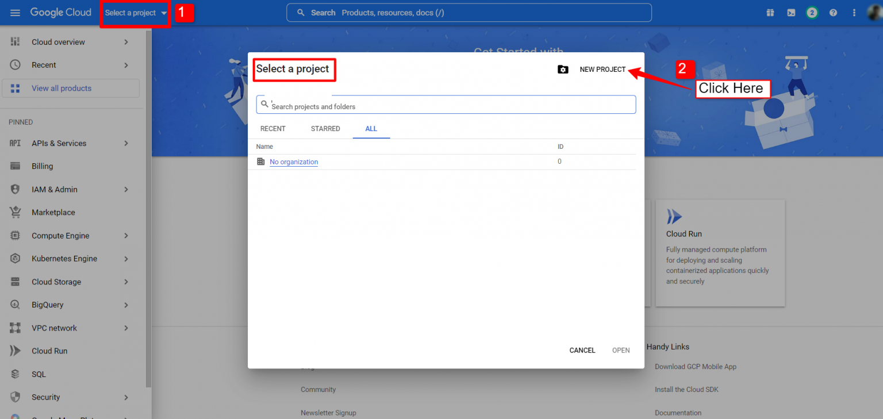Activate Cloud Shell from the top bar
Screen dimensions: 883x419
pyautogui.click(x=791, y=12)
